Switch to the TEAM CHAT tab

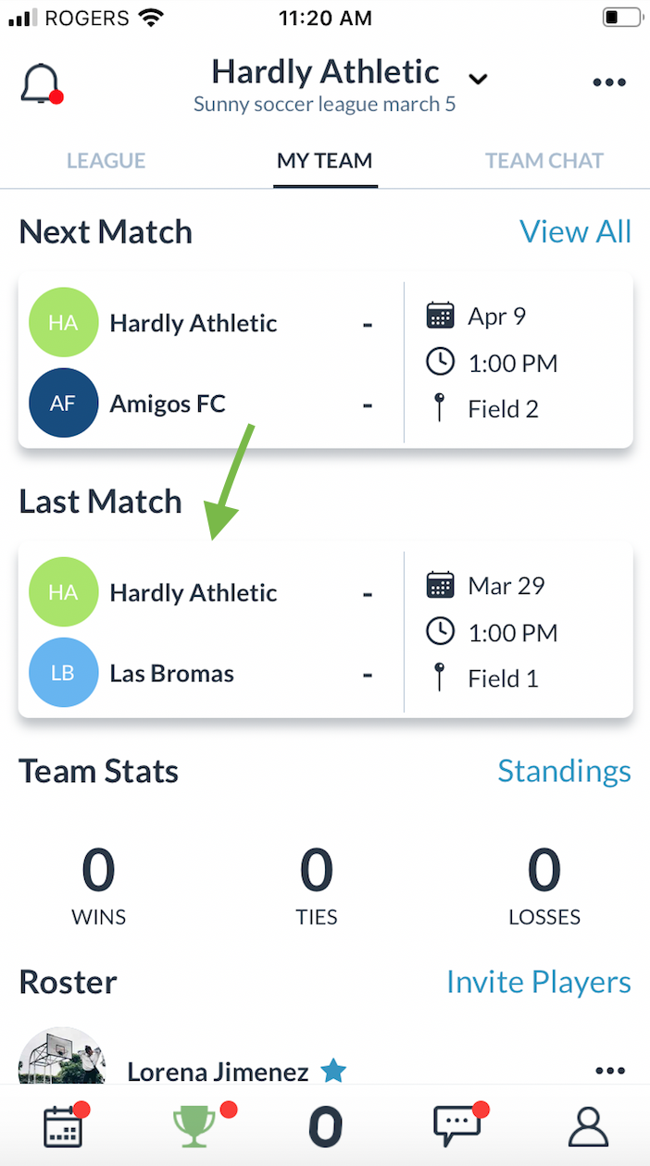(544, 161)
